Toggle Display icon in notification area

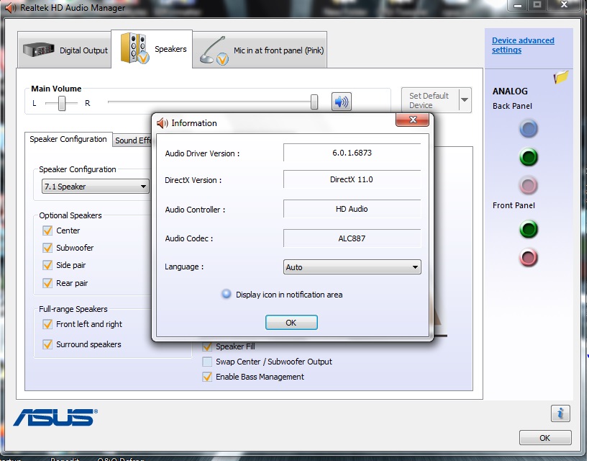(x=227, y=295)
